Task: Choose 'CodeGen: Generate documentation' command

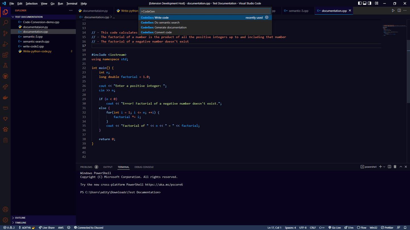Action: pyautogui.click(x=205, y=27)
